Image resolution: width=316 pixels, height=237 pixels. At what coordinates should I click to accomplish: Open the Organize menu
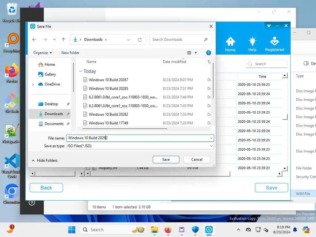coord(43,53)
